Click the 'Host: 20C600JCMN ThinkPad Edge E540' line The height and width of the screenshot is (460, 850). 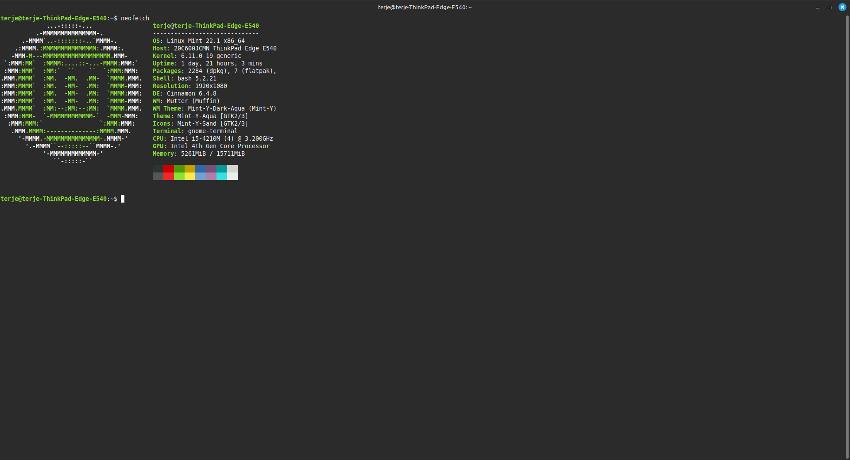tap(215, 49)
